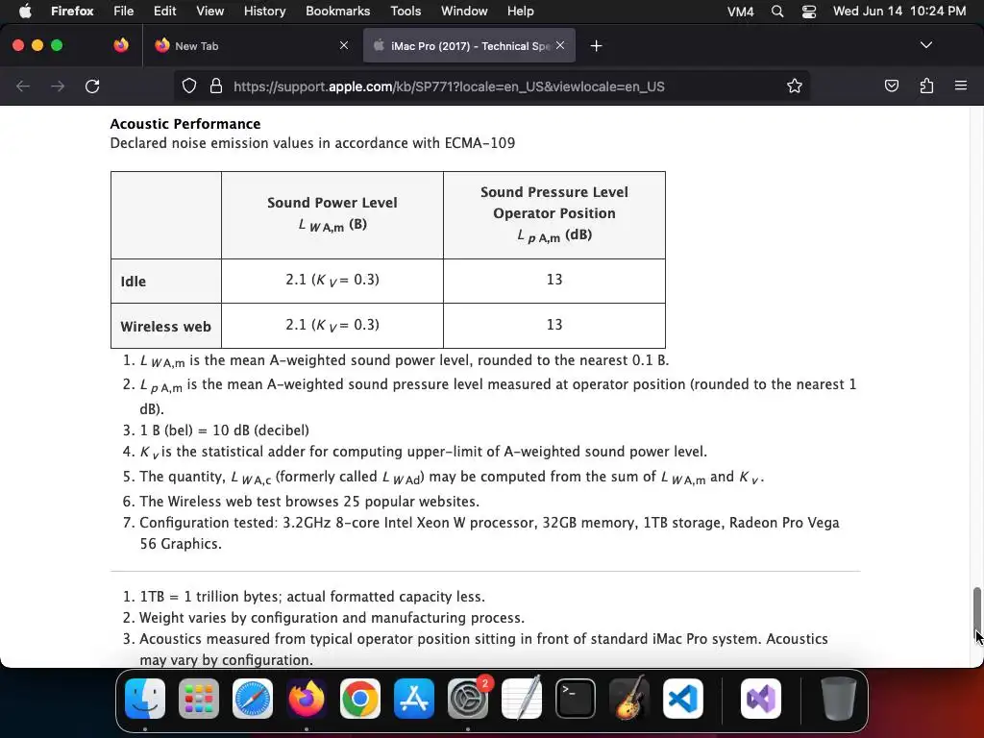984x738 pixels.
Task: Click the Acoustic Performance heading
Action: click(x=185, y=124)
